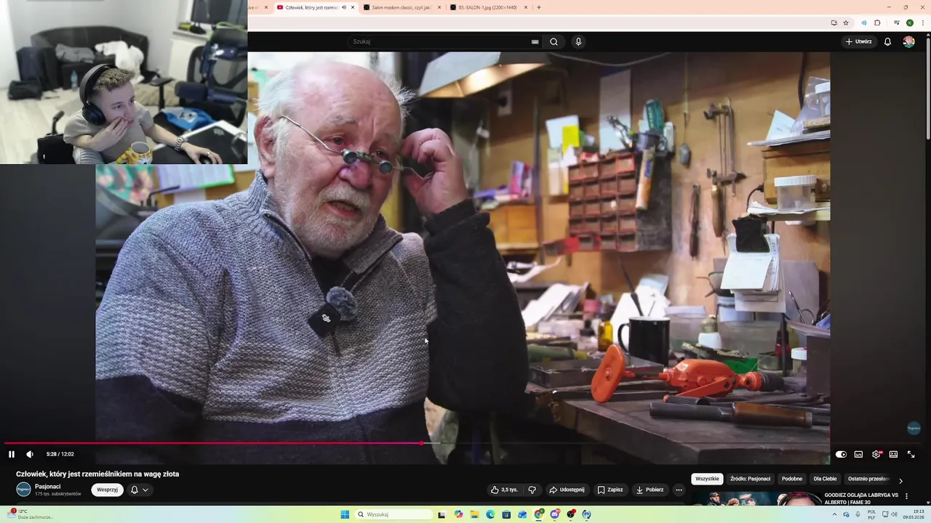Screen dimensions: 931x523
Task: Open GOODIEZ OGLĄDA LABRYGA recommended video thumbnail
Action: [756, 498]
